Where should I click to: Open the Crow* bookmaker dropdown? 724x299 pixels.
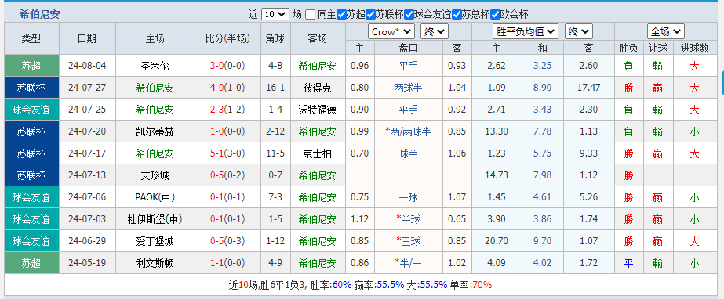tap(391, 32)
